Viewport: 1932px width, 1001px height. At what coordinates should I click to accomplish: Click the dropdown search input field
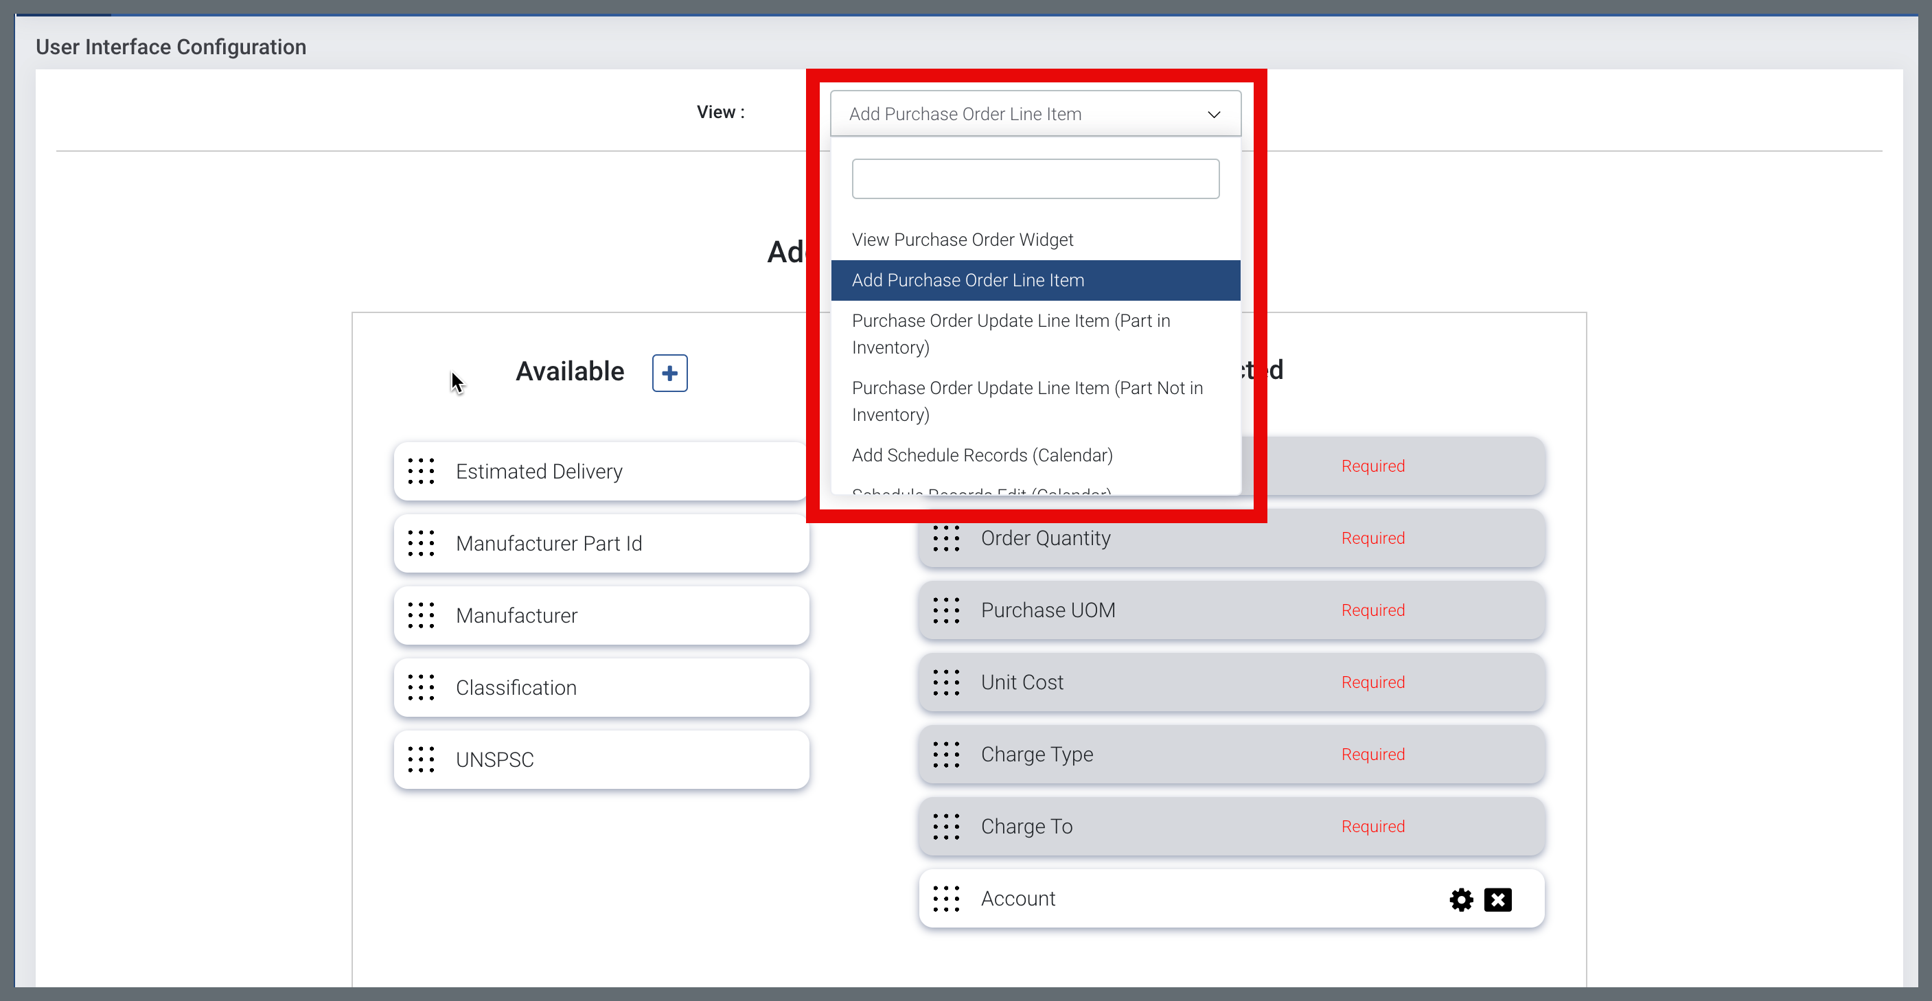click(x=1035, y=179)
